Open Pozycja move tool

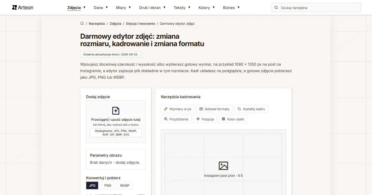205,119
